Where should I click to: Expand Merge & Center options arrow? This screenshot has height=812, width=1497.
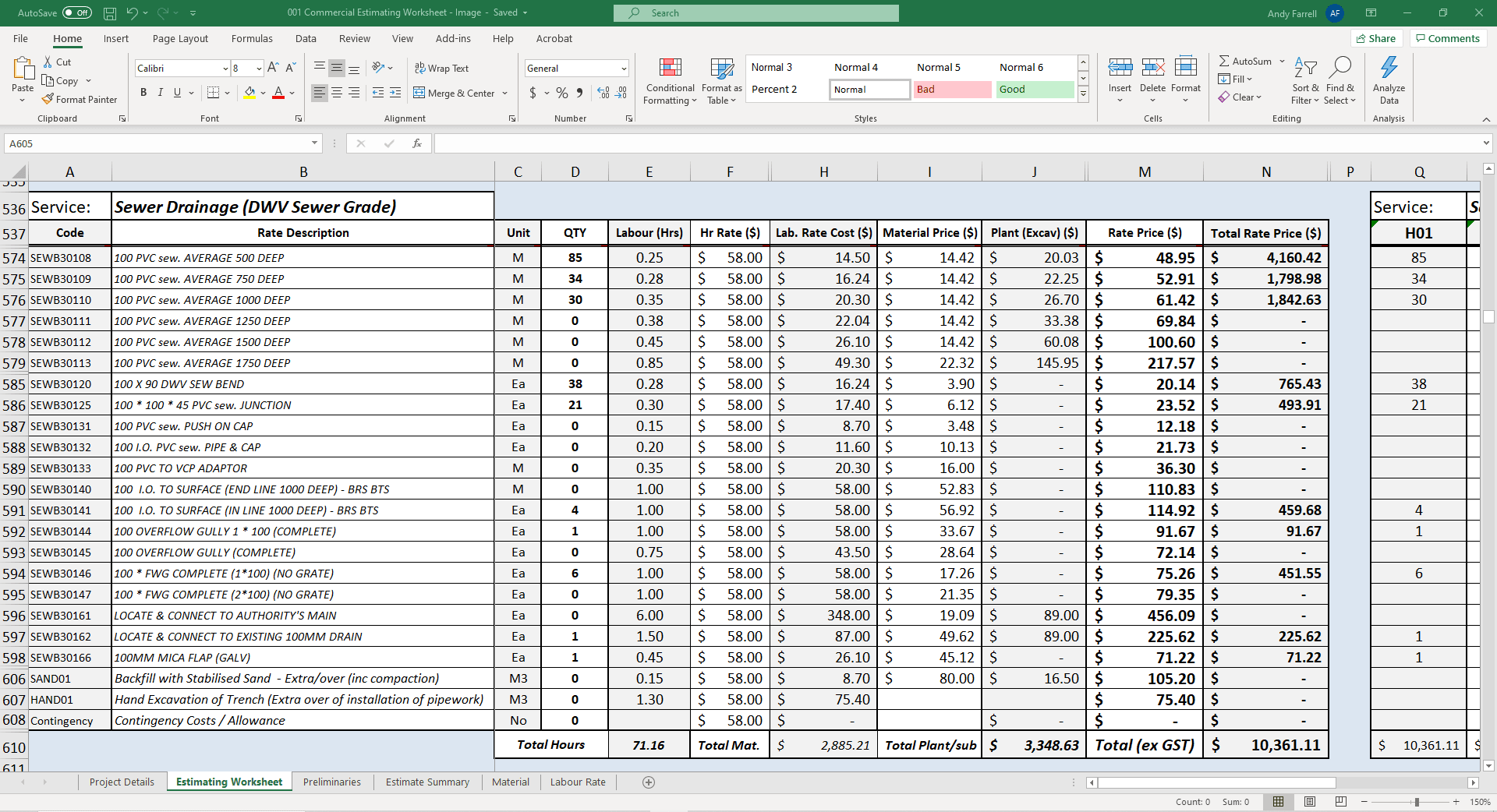point(505,94)
